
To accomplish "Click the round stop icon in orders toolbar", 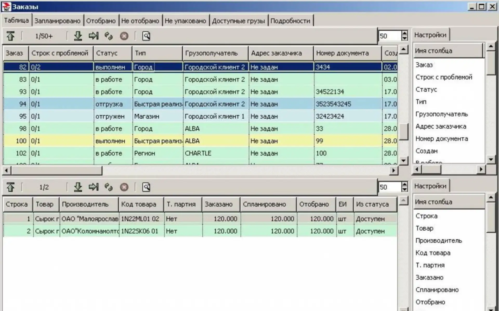I will (124, 36).
